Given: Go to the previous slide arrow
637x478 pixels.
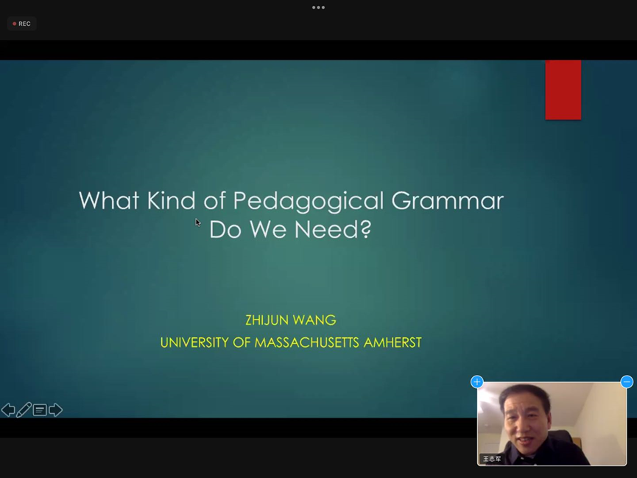Looking at the screenshot, I should [8, 410].
